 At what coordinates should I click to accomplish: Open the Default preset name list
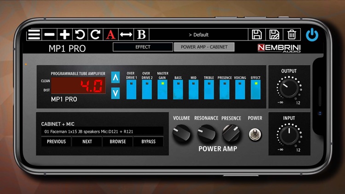199,35
